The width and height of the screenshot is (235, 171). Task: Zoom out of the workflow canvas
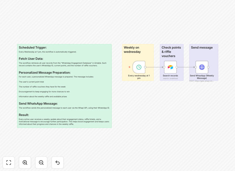[41, 163]
